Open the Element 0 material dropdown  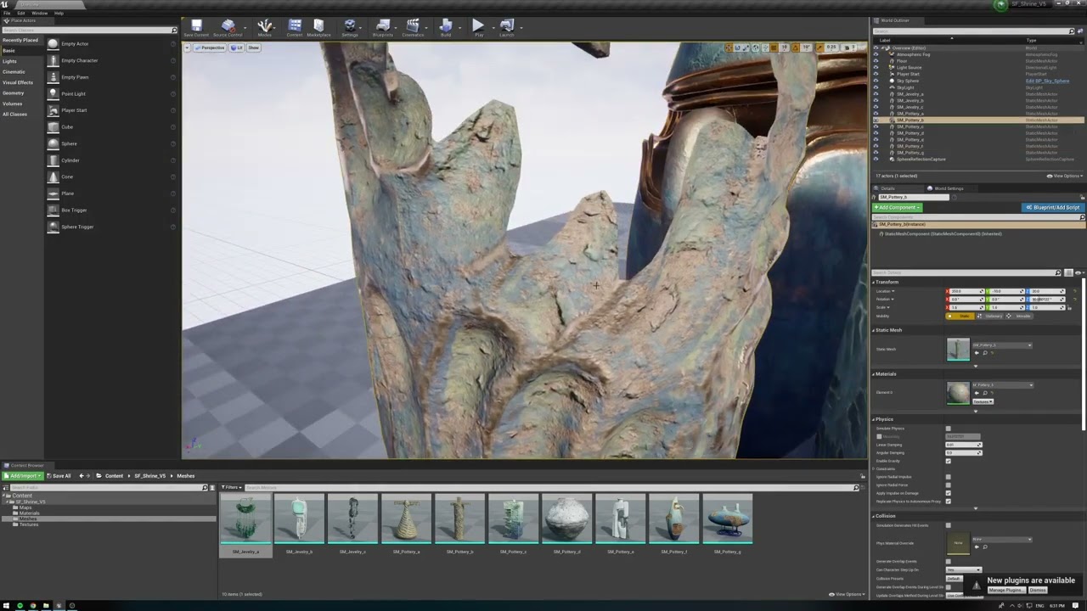(1002, 385)
